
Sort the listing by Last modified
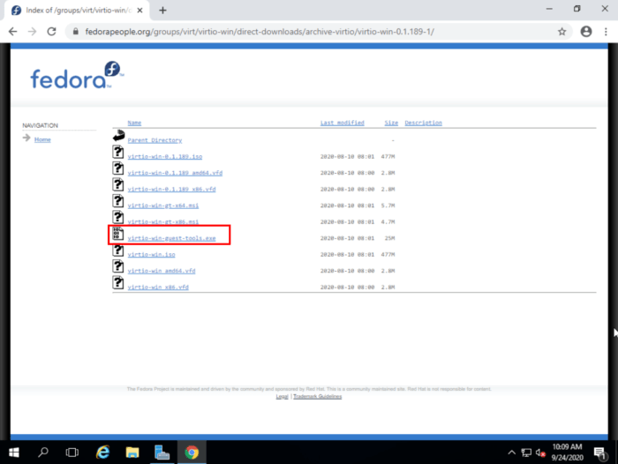[343, 123]
